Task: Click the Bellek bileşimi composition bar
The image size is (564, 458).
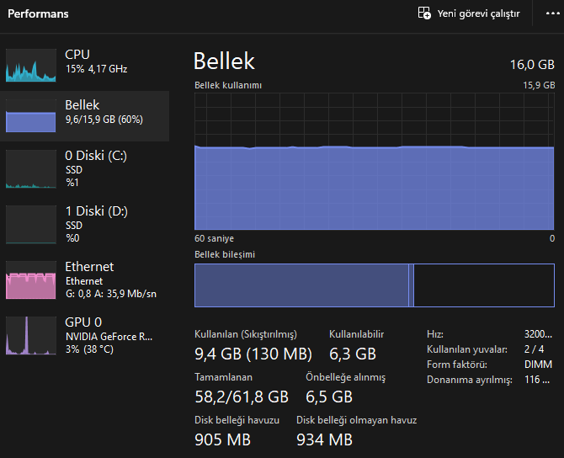Action: (375, 285)
